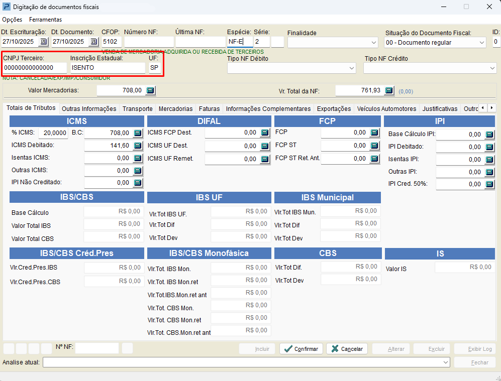
Task: Open the Analise atual dropdown
Action: pos(446,362)
